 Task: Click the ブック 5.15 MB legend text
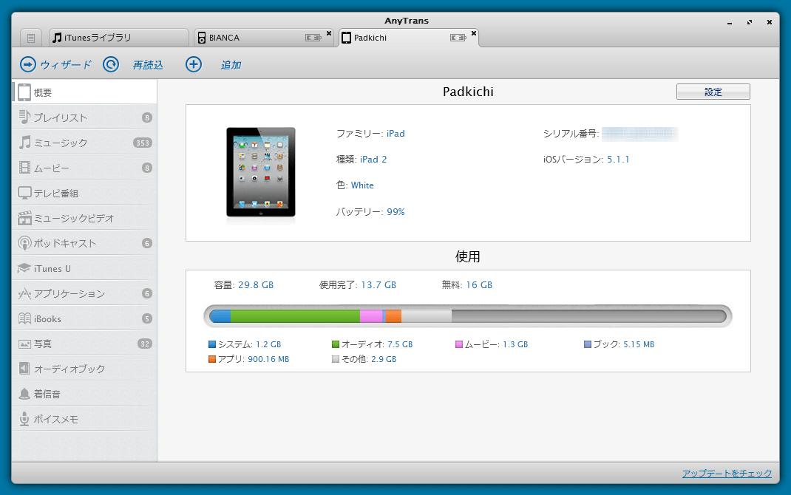(x=624, y=344)
